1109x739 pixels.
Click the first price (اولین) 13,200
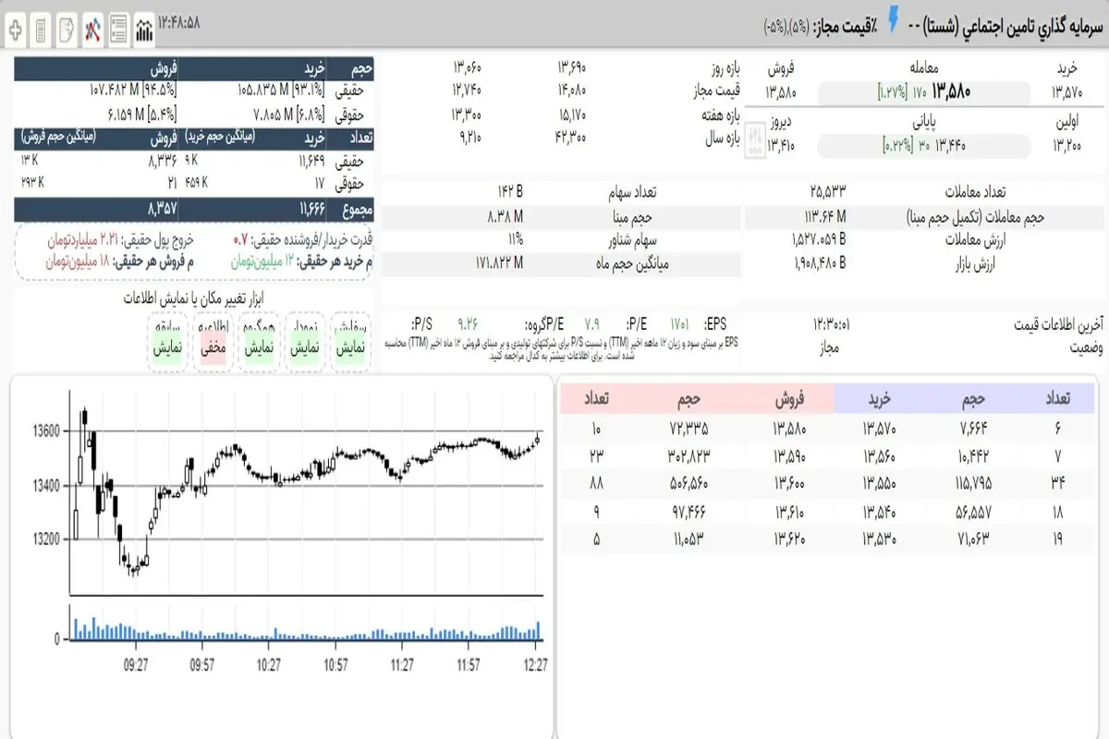(1067, 145)
